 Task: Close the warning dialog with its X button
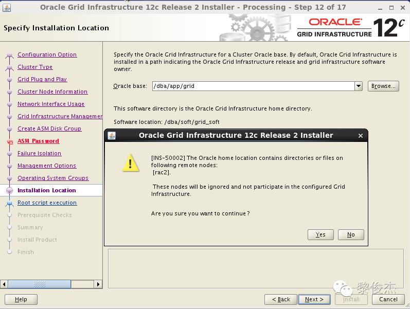(x=361, y=136)
